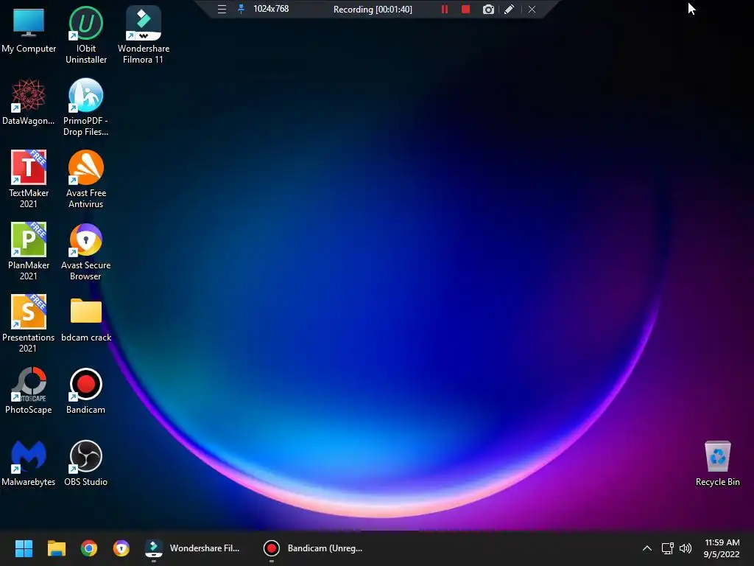The image size is (754, 566).
Task: Show hidden system tray icons
Action: [x=647, y=548]
